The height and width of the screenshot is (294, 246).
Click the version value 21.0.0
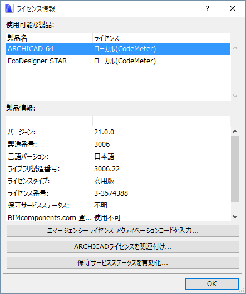click(x=104, y=132)
